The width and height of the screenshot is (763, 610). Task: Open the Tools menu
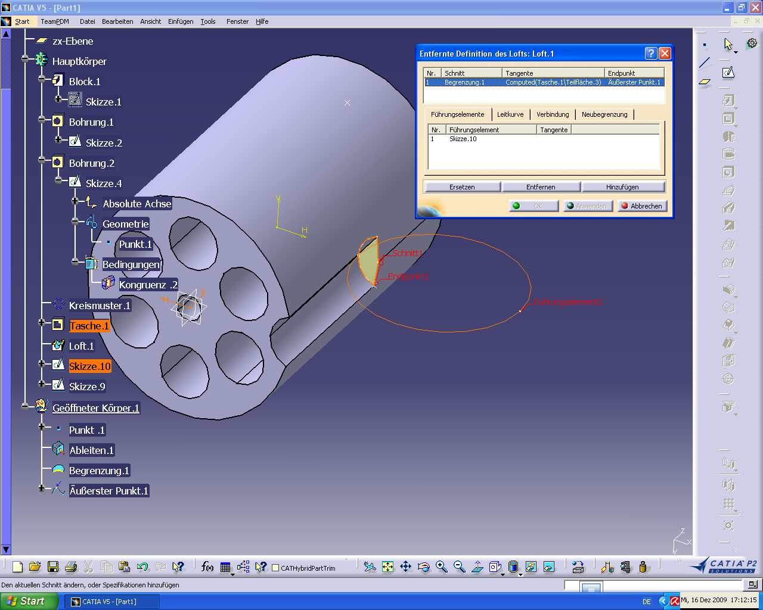(x=208, y=21)
